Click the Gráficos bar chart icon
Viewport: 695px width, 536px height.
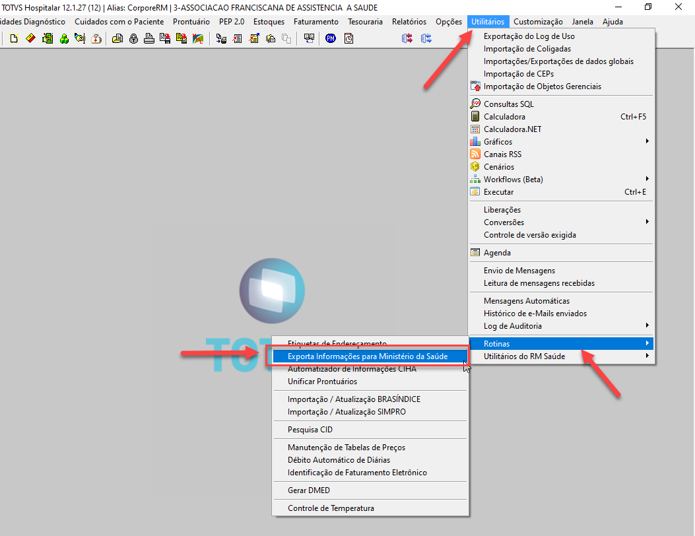pyautogui.click(x=475, y=141)
